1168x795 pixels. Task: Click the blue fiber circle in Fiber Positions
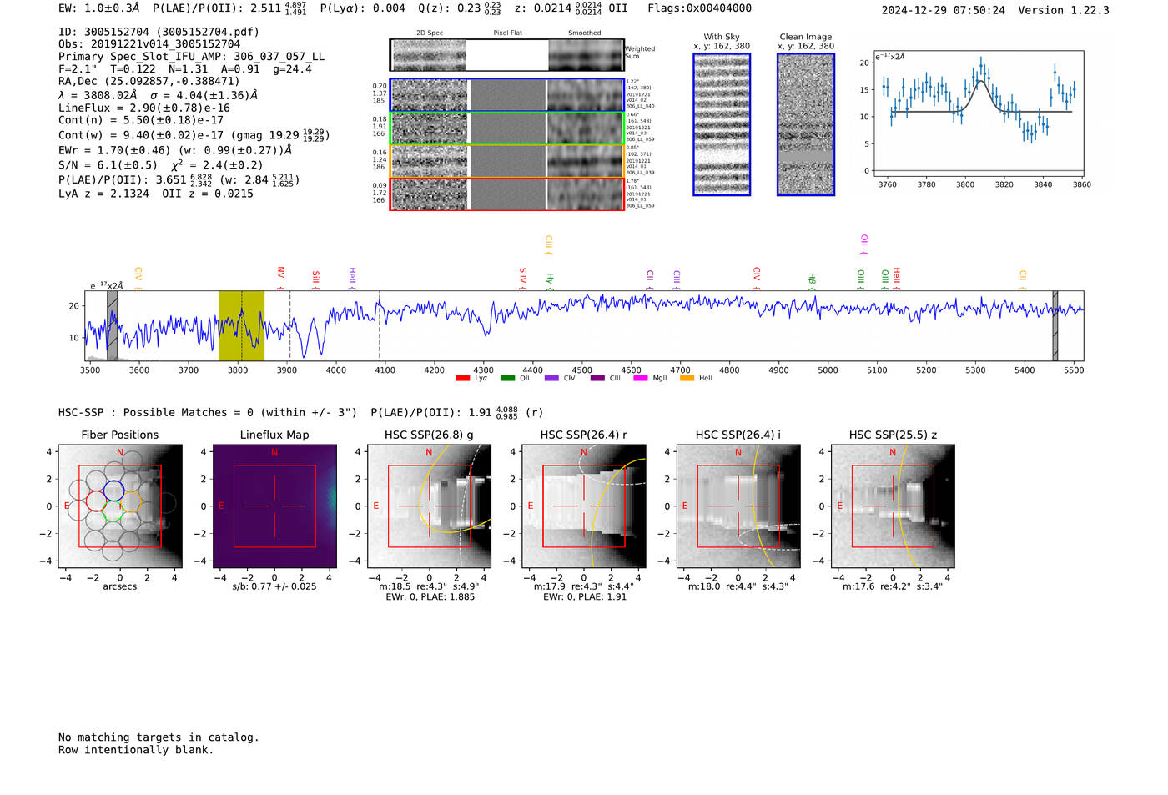coord(114,491)
